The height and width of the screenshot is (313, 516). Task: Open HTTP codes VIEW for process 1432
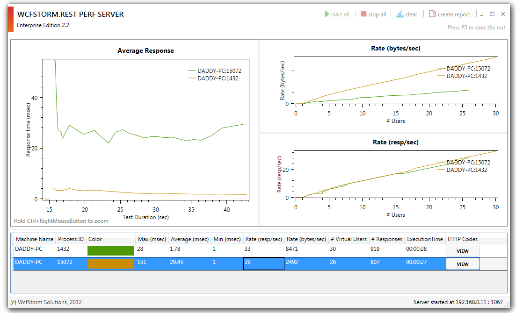click(462, 251)
